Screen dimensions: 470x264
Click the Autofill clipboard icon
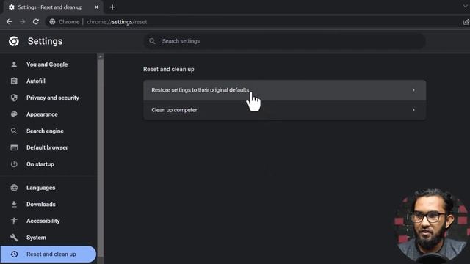(14, 81)
